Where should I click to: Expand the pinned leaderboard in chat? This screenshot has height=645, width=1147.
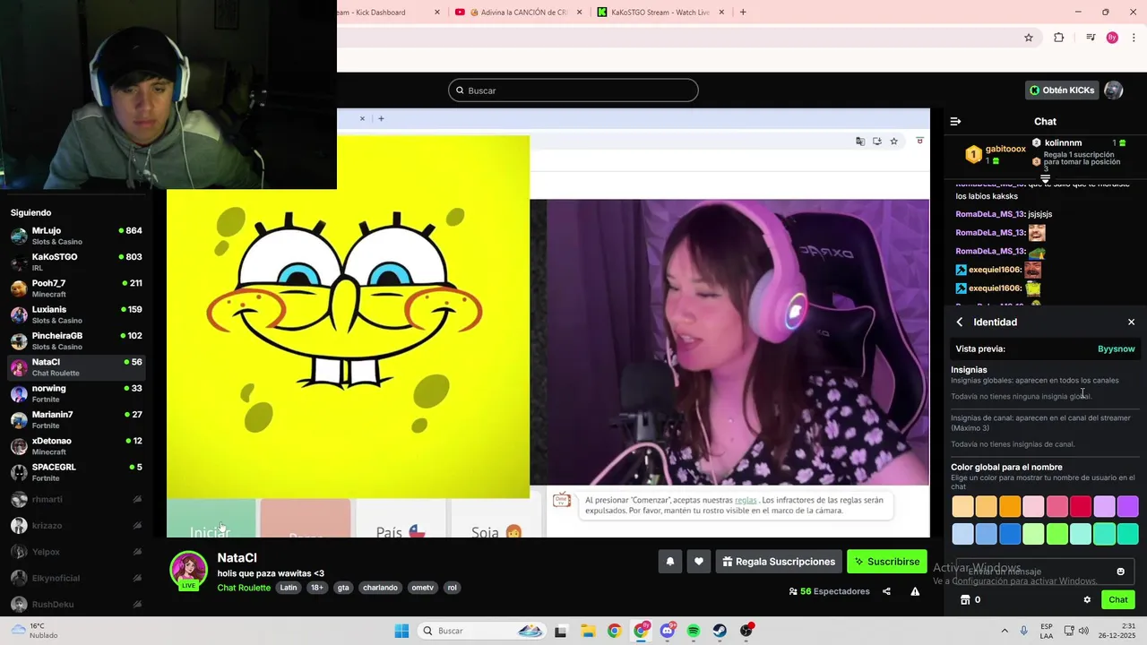coord(1045,180)
